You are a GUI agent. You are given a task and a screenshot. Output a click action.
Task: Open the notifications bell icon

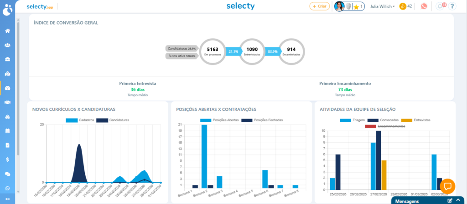click(x=440, y=6)
